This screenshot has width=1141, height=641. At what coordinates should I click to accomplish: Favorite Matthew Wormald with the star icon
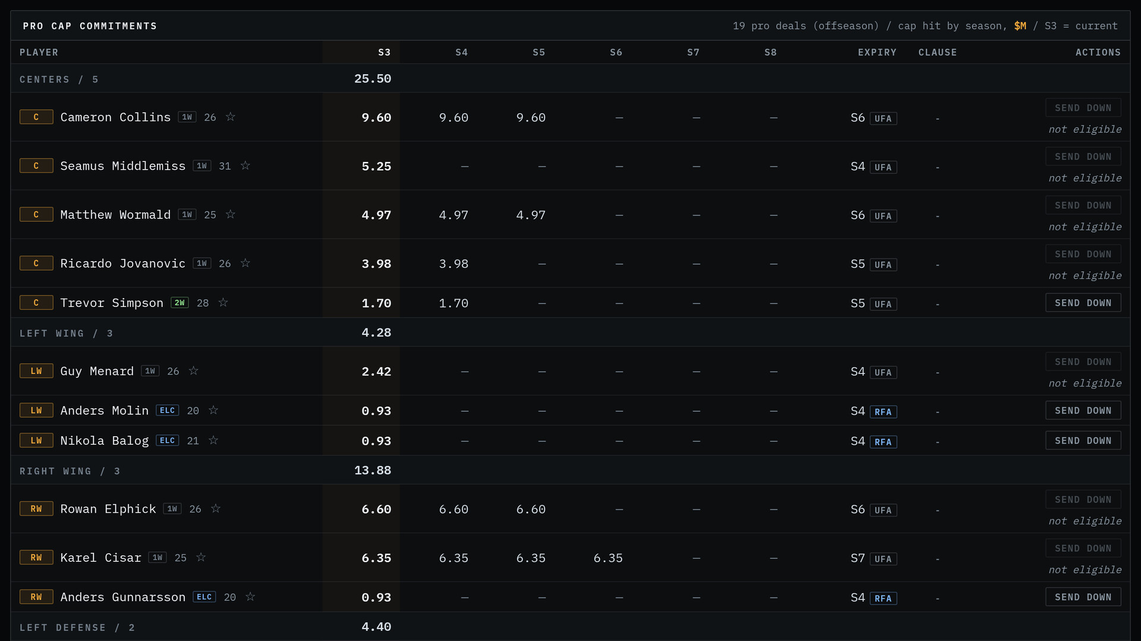[231, 214]
